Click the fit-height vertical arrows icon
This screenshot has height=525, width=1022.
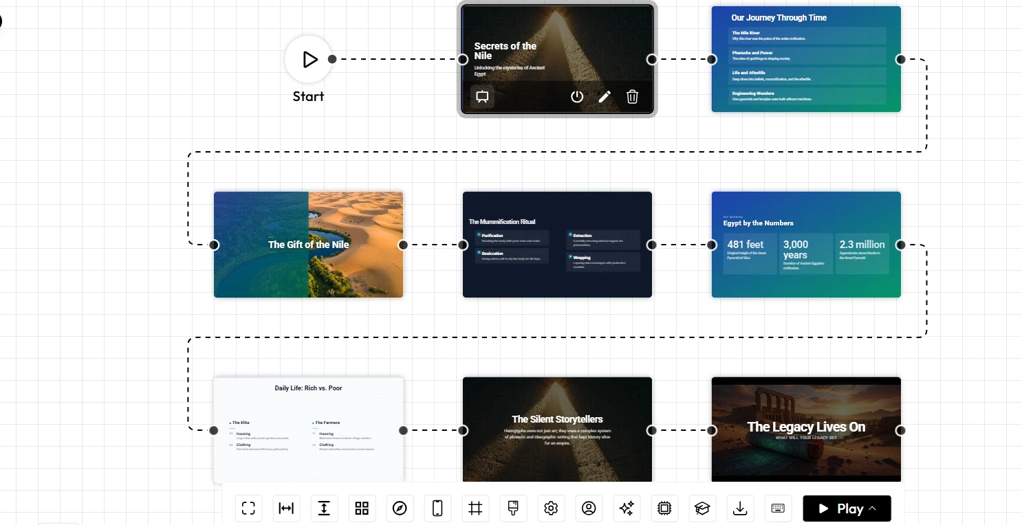pyautogui.click(x=324, y=509)
